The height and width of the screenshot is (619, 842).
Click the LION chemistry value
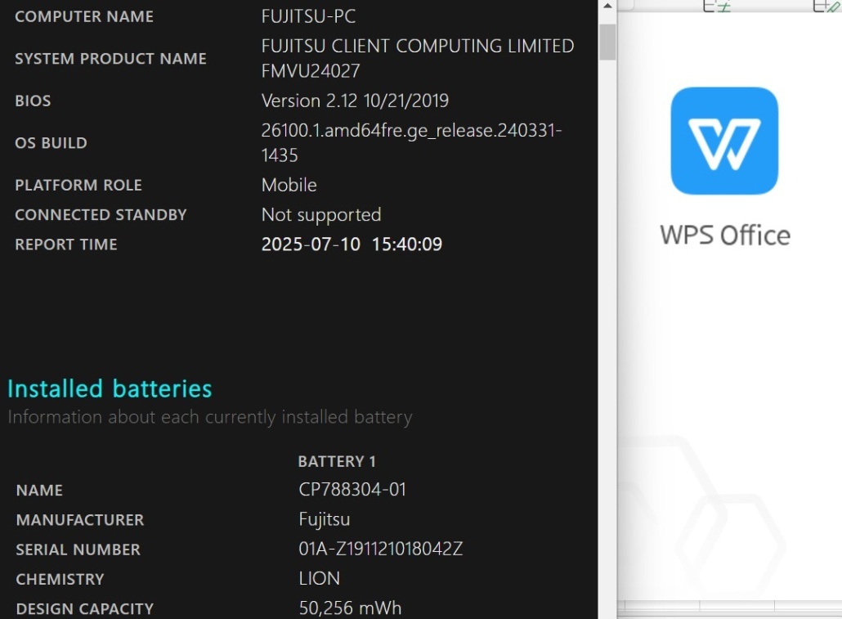[320, 578]
